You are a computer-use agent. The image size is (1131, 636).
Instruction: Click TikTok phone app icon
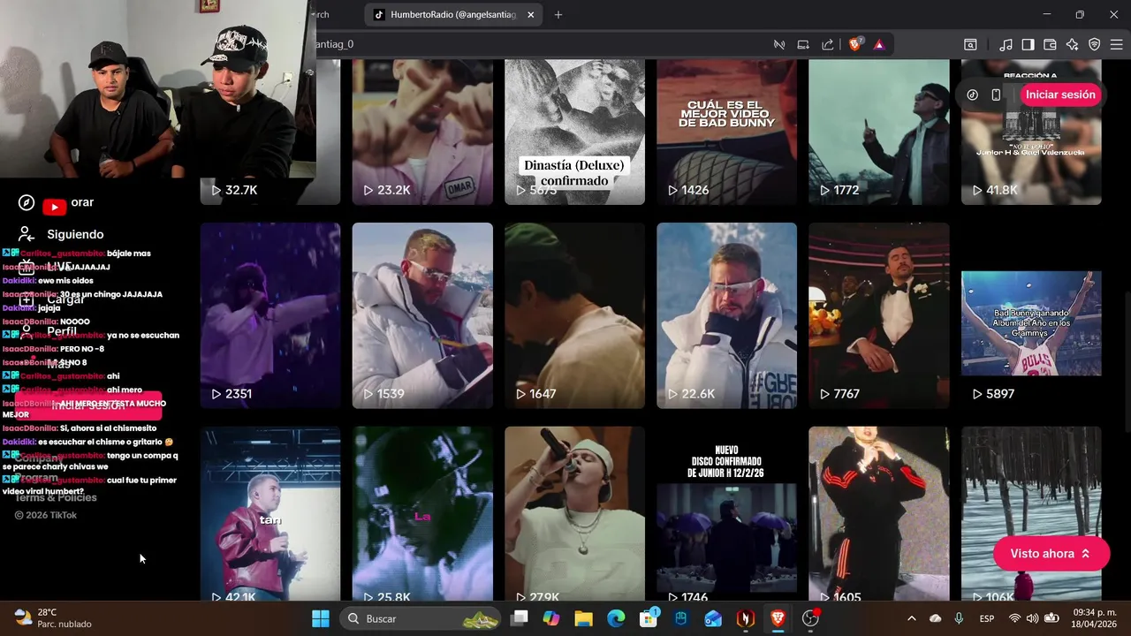[x=996, y=95]
